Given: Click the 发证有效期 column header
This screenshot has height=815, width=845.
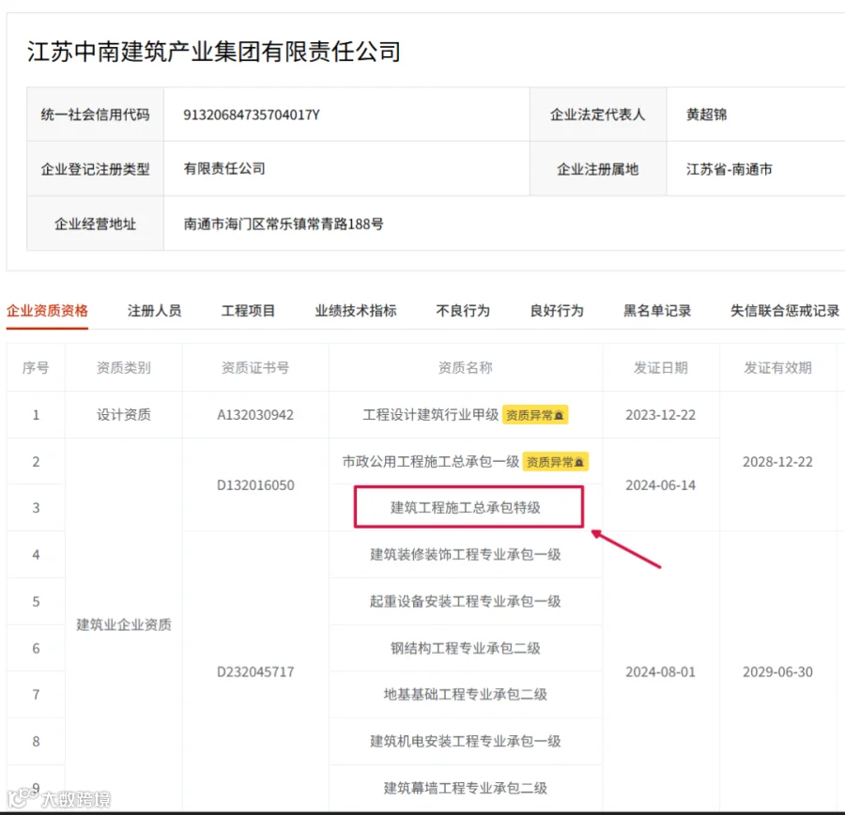Looking at the screenshot, I should click(x=777, y=368).
